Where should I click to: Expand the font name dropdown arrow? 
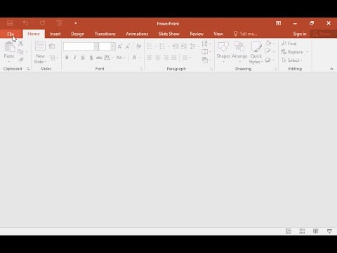[x=96, y=46]
